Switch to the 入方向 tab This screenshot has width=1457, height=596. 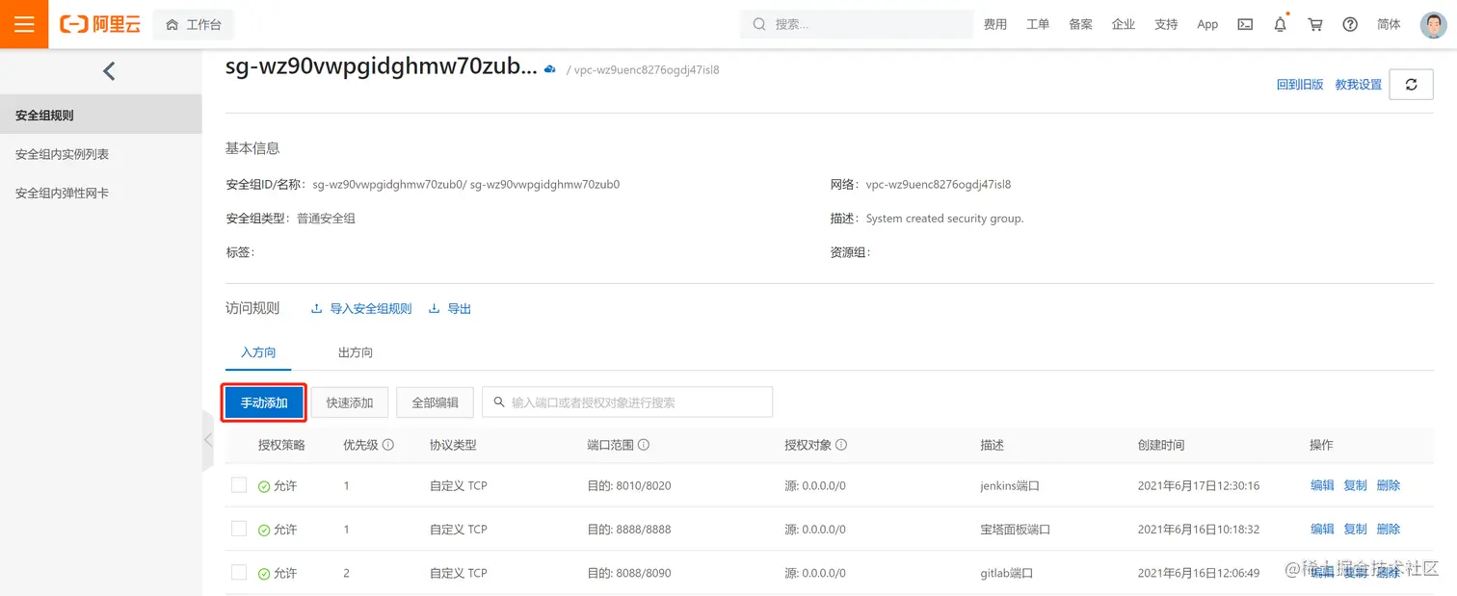click(258, 352)
